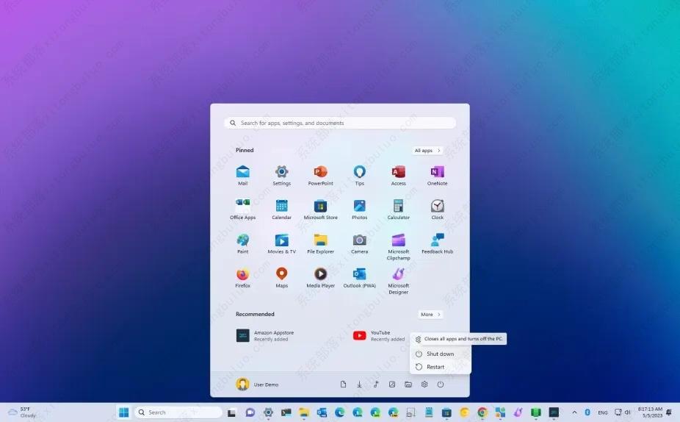The image size is (680, 422).
Task: Launch the Paint app
Action: click(x=242, y=243)
